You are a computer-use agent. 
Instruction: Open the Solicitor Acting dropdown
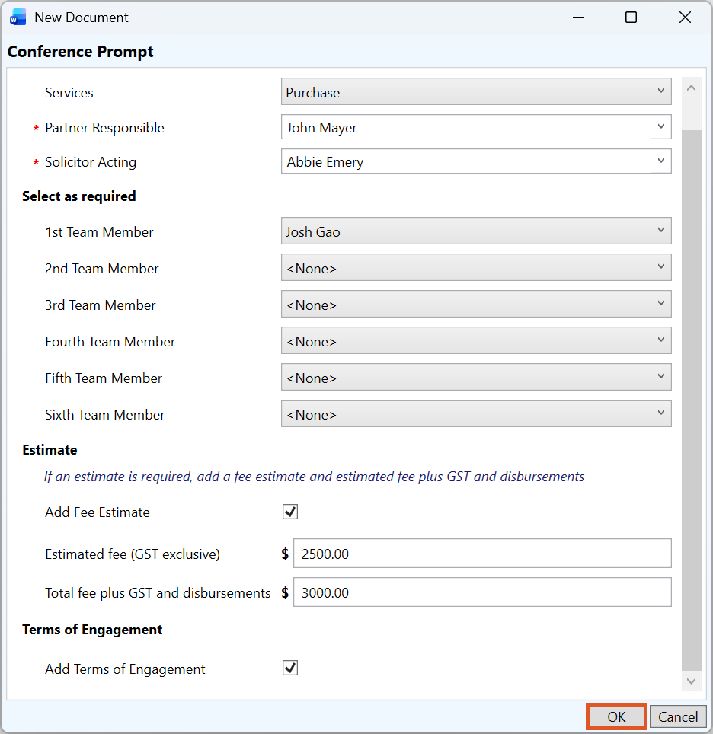476,161
